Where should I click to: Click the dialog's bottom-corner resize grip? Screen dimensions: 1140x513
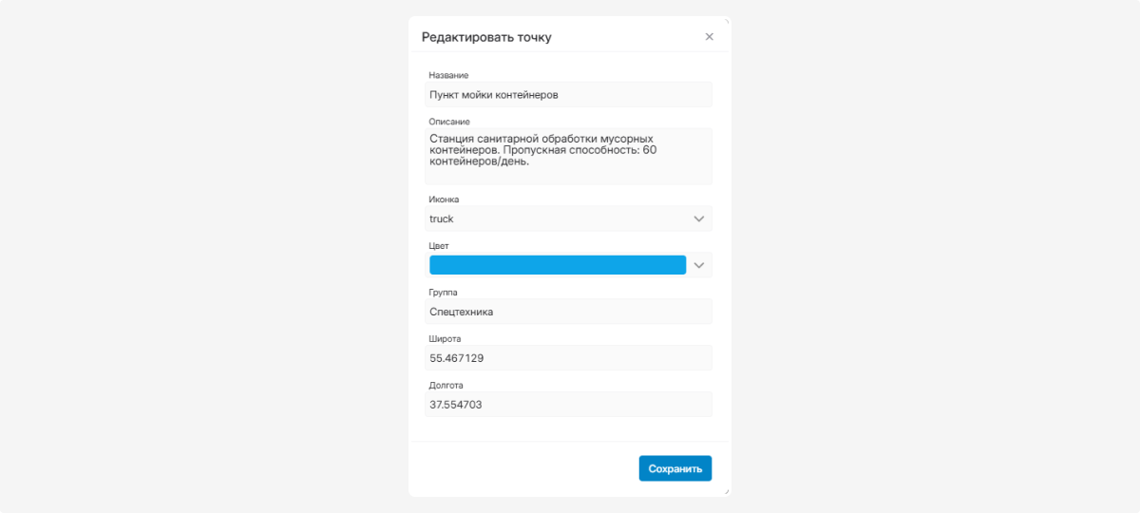click(x=726, y=491)
